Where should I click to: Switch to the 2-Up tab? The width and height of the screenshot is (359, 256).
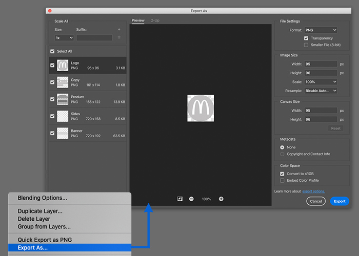pos(155,20)
